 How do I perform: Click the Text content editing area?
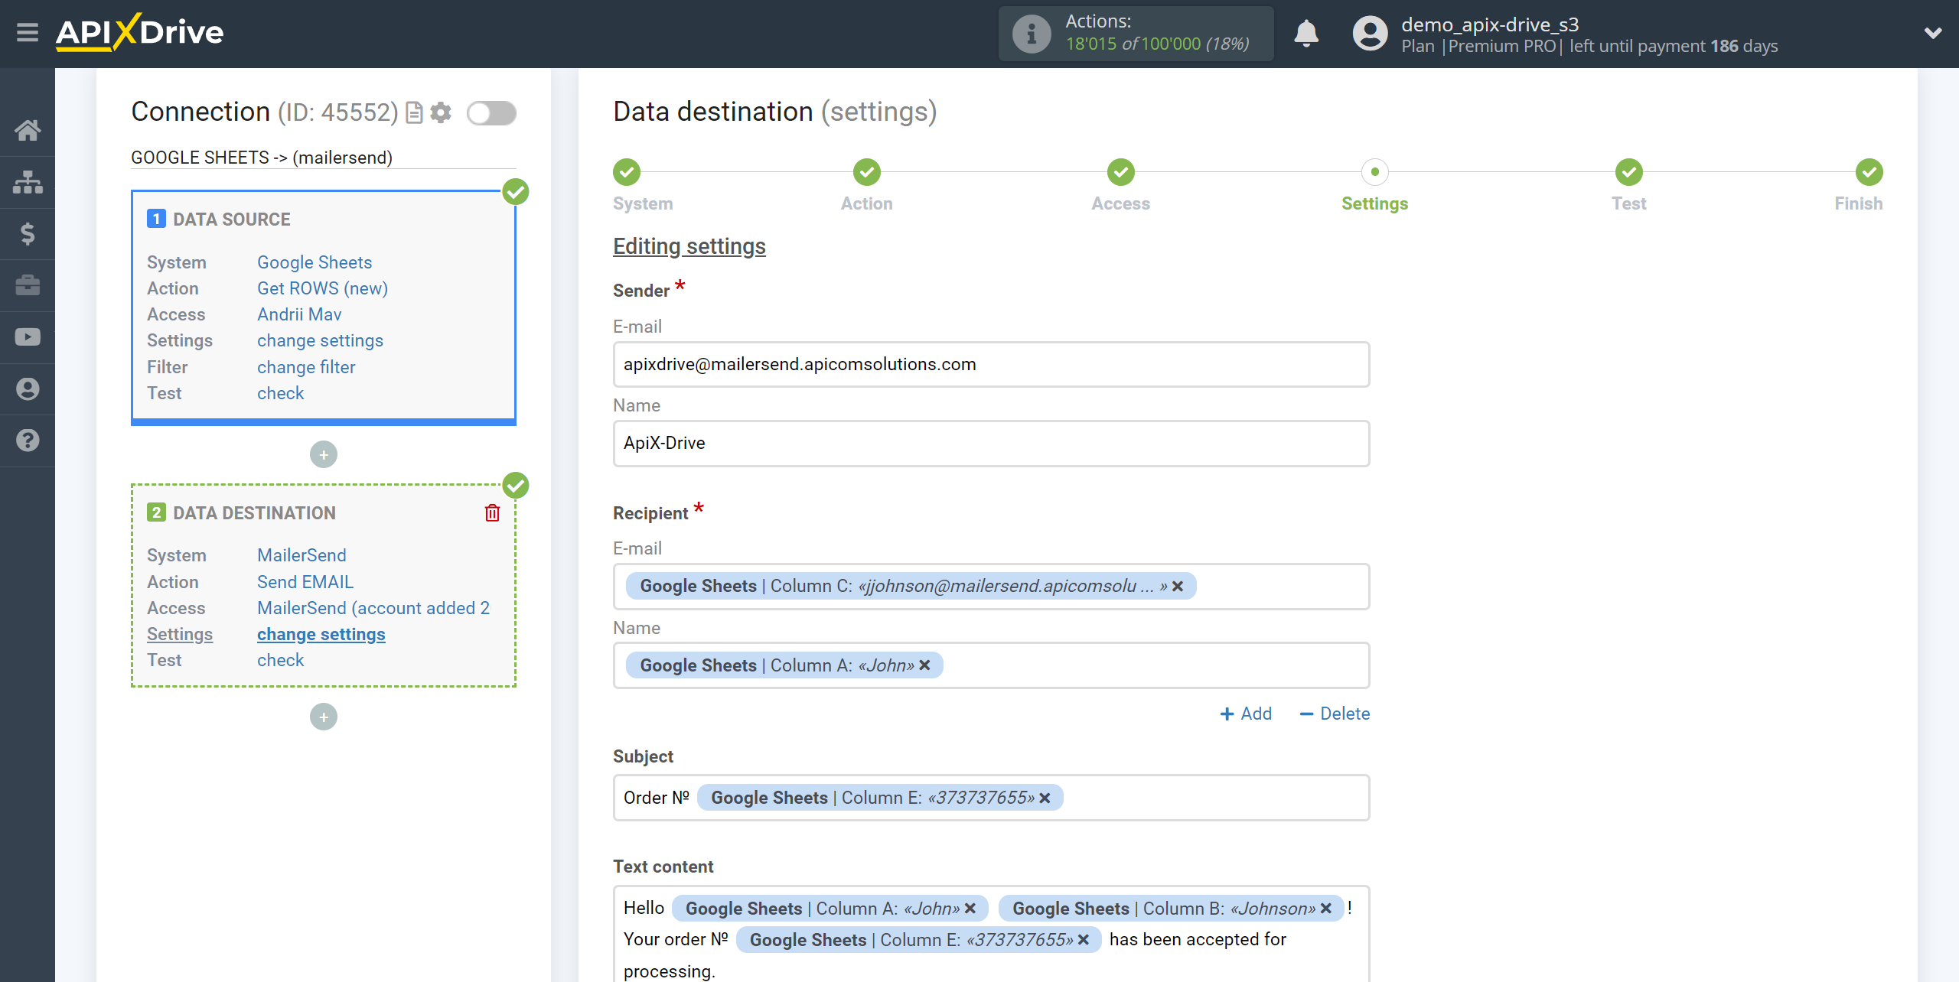click(x=991, y=935)
